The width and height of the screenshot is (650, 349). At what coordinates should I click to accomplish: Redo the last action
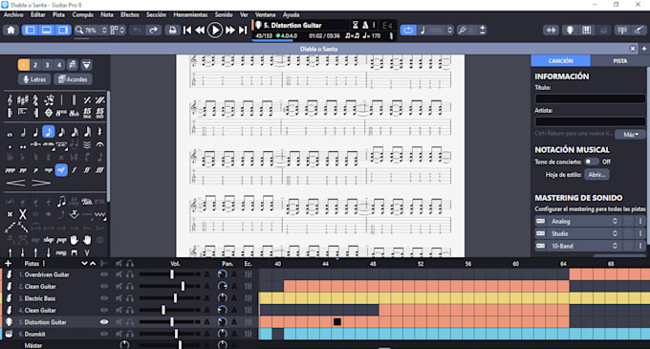(153, 30)
